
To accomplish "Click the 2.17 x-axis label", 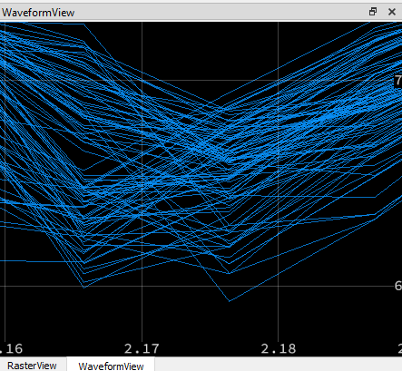I will pos(142,348).
